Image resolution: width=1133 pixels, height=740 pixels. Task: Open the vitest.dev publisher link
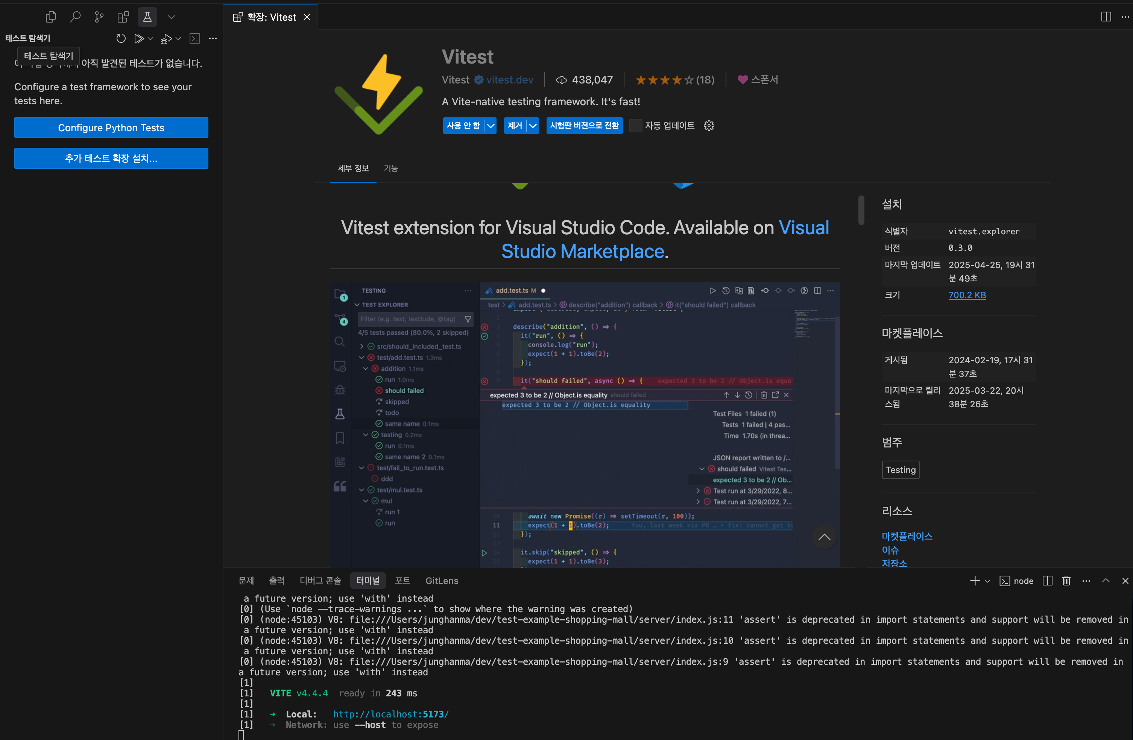(509, 79)
